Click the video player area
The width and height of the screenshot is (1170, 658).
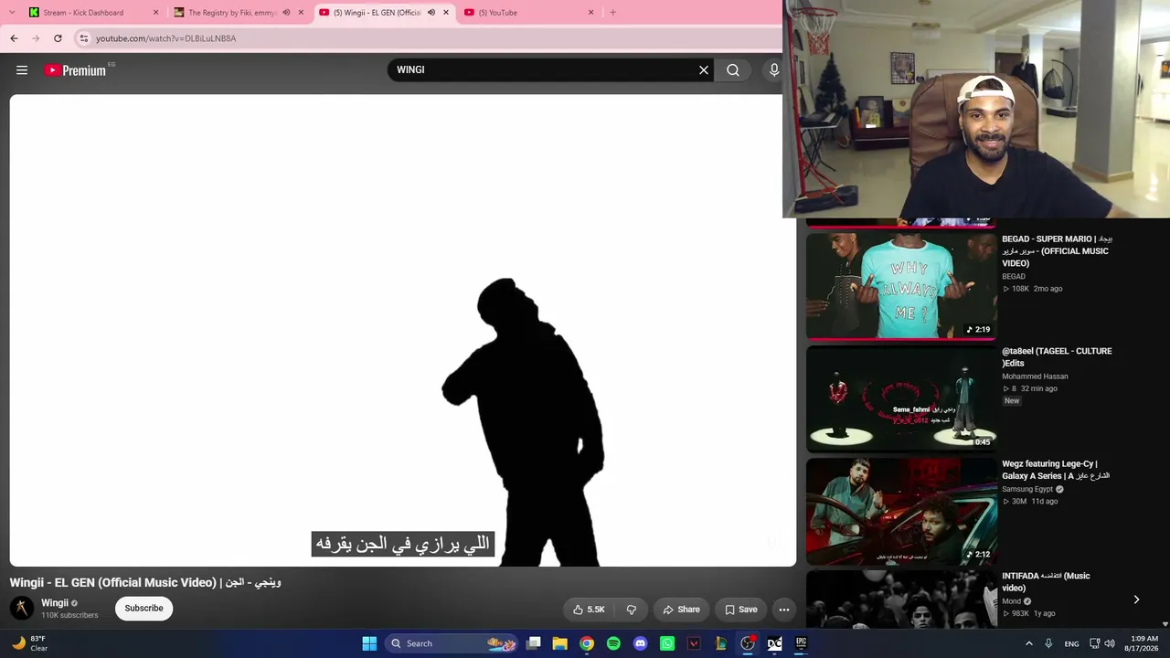pyautogui.click(x=403, y=330)
